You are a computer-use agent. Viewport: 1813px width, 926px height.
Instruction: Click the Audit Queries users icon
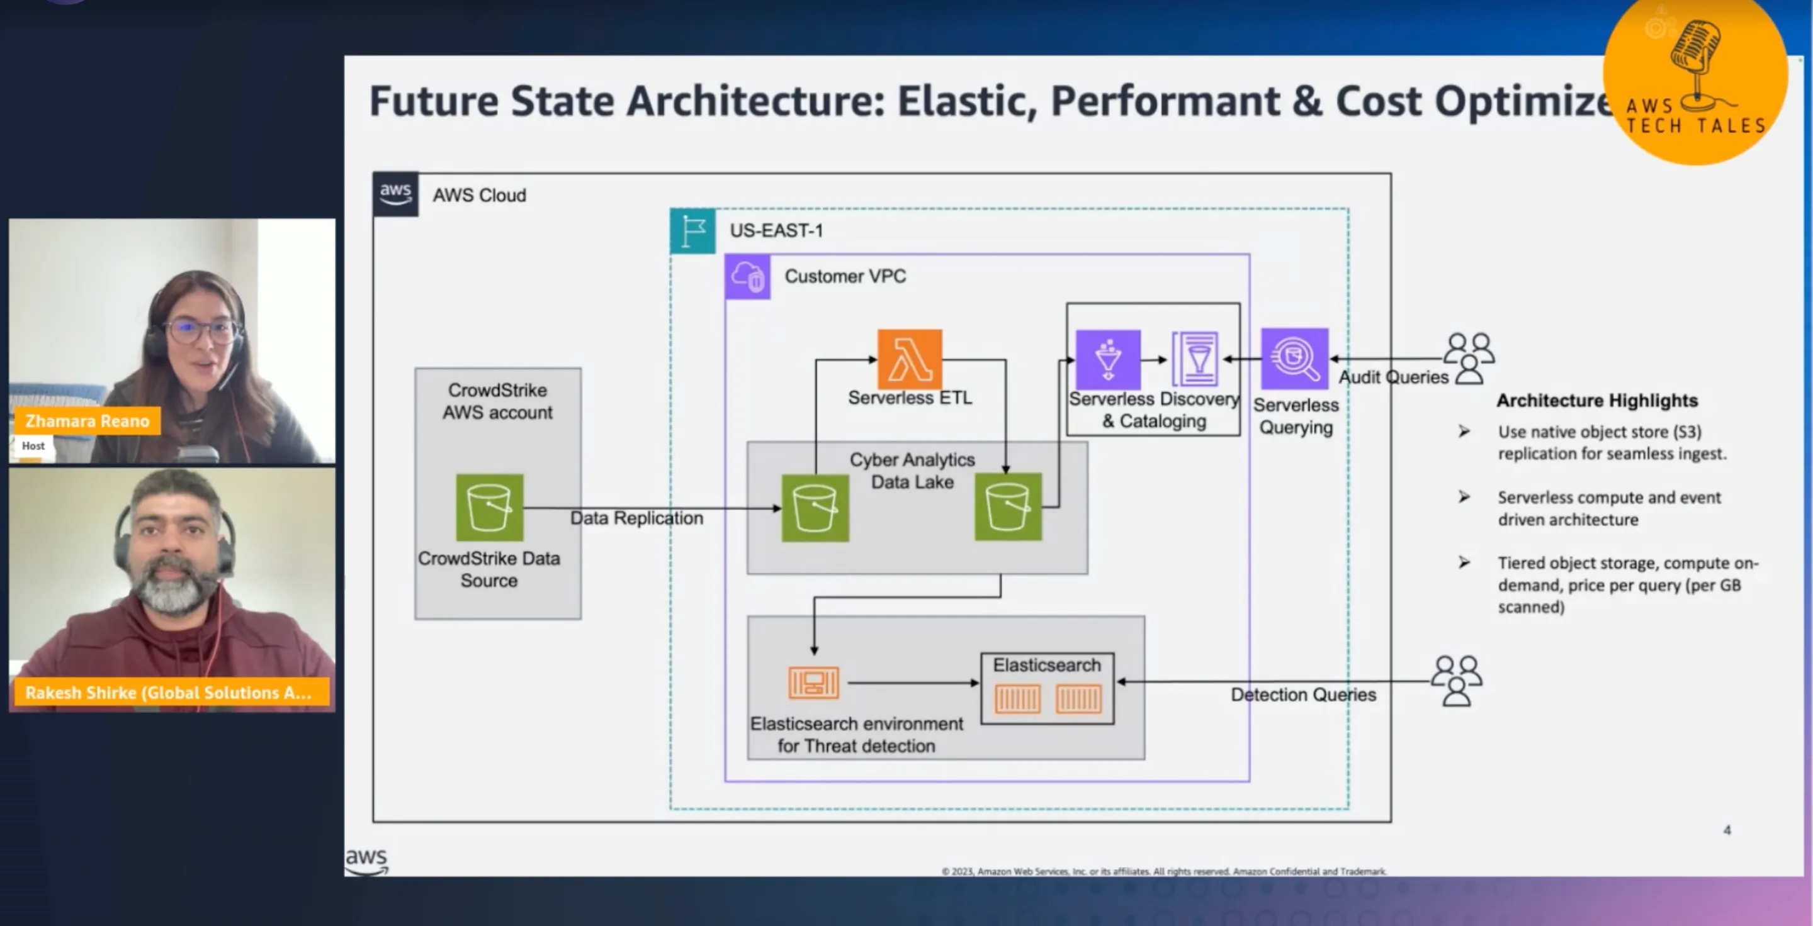(x=1469, y=359)
